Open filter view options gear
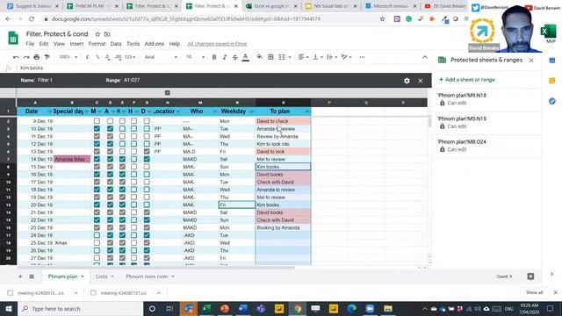 [x=407, y=81]
